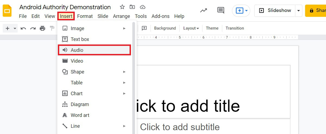Click the new slide plus button

pyautogui.click(x=7, y=28)
